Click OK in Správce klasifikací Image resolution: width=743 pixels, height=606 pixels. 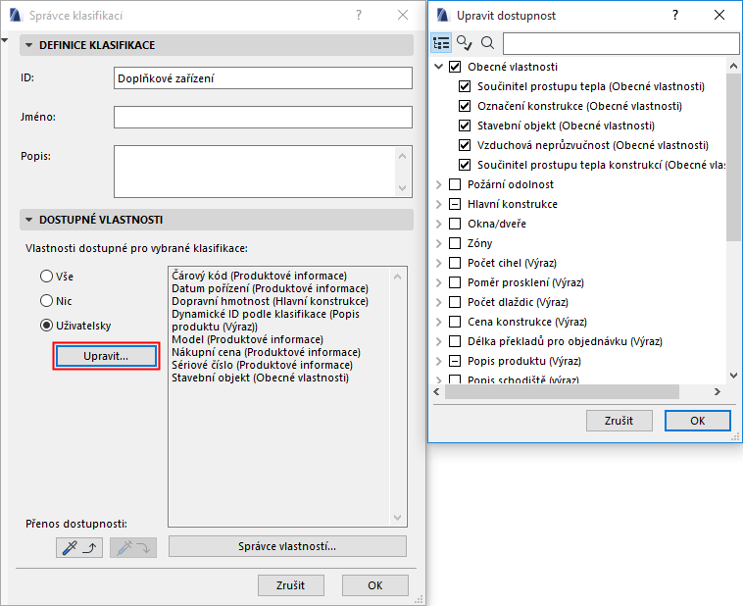pos(375,585)
